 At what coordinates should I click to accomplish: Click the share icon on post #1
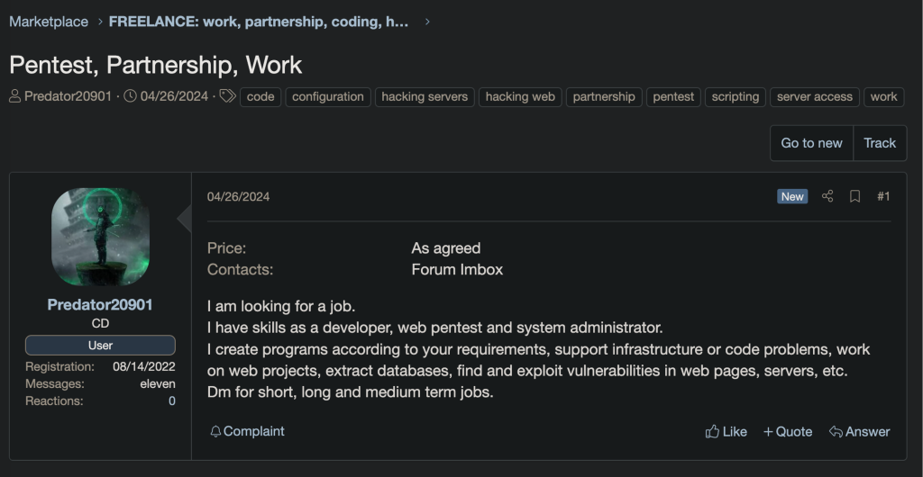(827, 196)
